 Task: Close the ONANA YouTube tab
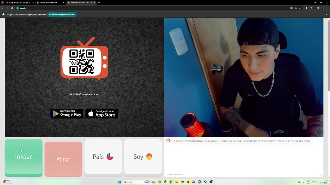coord(33,3)
